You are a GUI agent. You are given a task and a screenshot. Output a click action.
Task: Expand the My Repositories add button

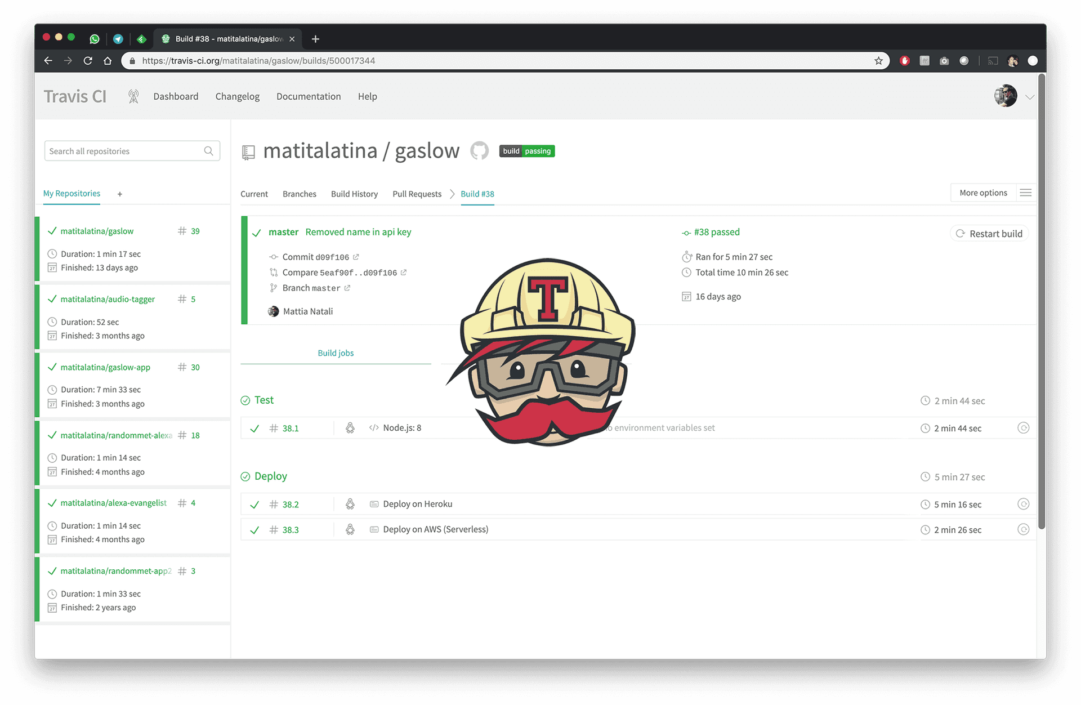(x=120, y=193)
